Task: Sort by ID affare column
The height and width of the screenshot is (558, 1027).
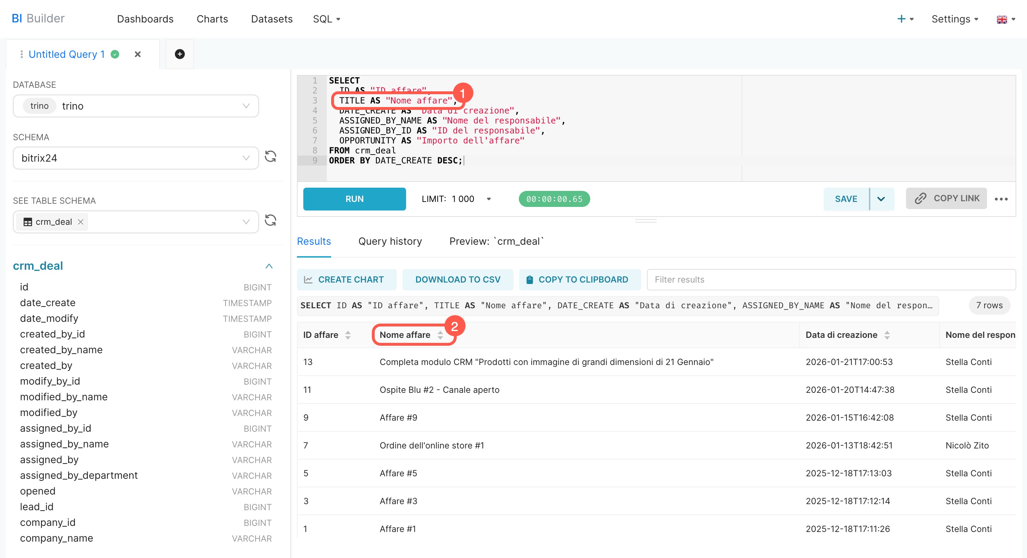Action: point(348,335)
